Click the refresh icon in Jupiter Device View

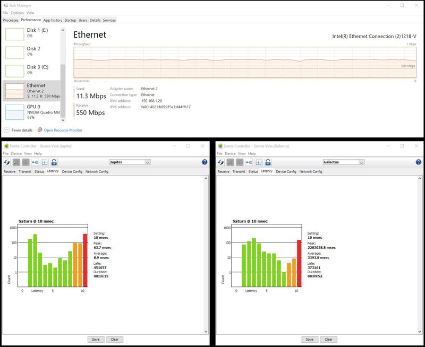point(7,162)
